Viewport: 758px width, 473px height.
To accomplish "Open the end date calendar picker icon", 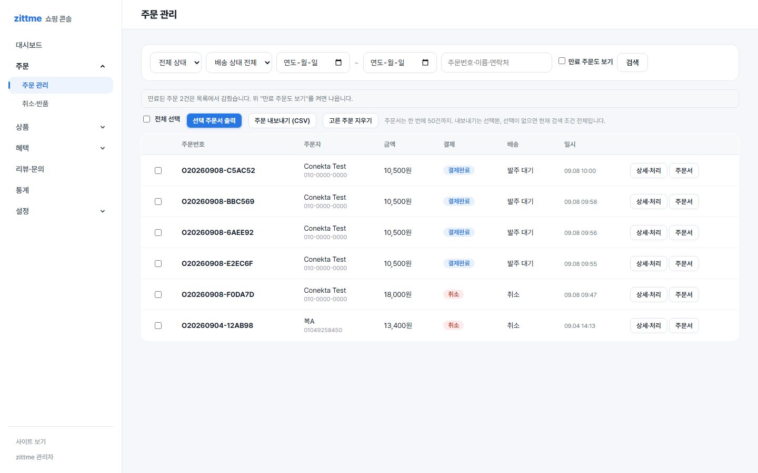I will click(x=425, y=63).
